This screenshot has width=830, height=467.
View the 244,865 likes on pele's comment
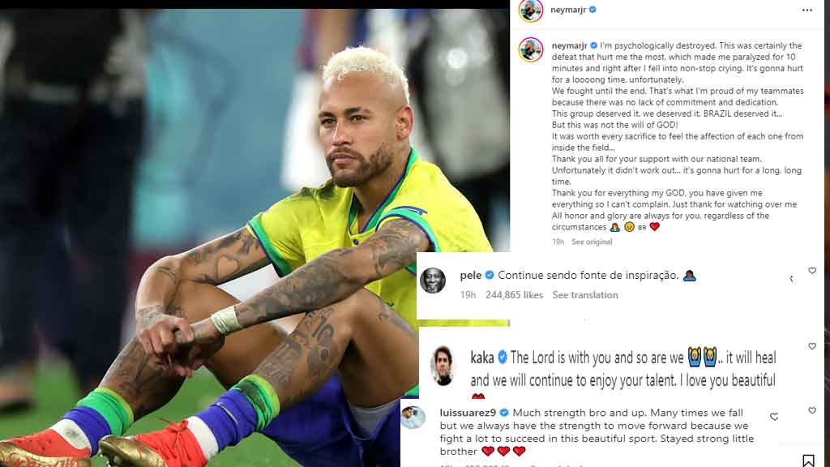[514, 295]
